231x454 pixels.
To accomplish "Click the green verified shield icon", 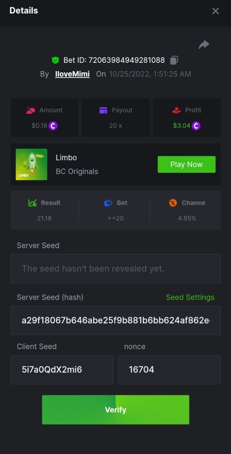I will [56, 60].
